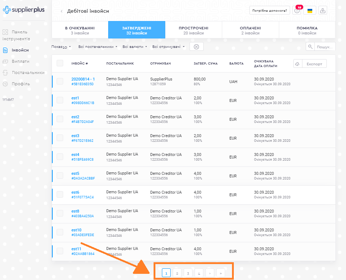
Task: Click the back arrow beside Дебітові інвойси
Action: coord(61,11)
